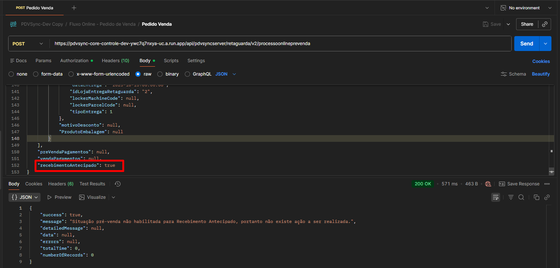560x268 pixels.
Task: Click the Beautify link
Action: coord(541,74)
